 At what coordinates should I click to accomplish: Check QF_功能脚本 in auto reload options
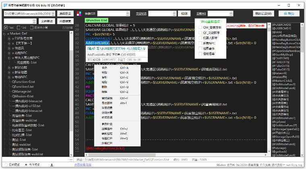[200, 33]
